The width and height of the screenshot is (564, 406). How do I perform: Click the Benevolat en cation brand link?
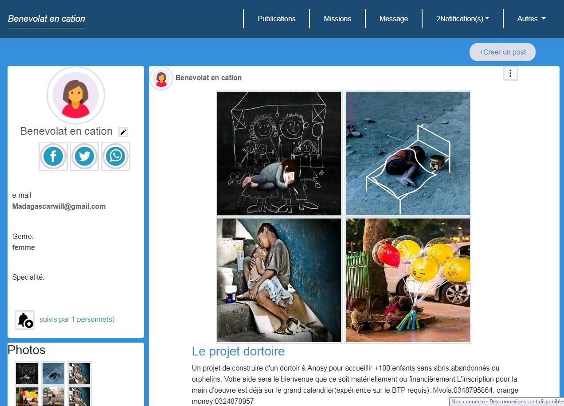point(47,19)
